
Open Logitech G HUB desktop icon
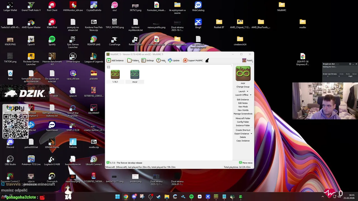pyautogui.click(x=52, y=161)
